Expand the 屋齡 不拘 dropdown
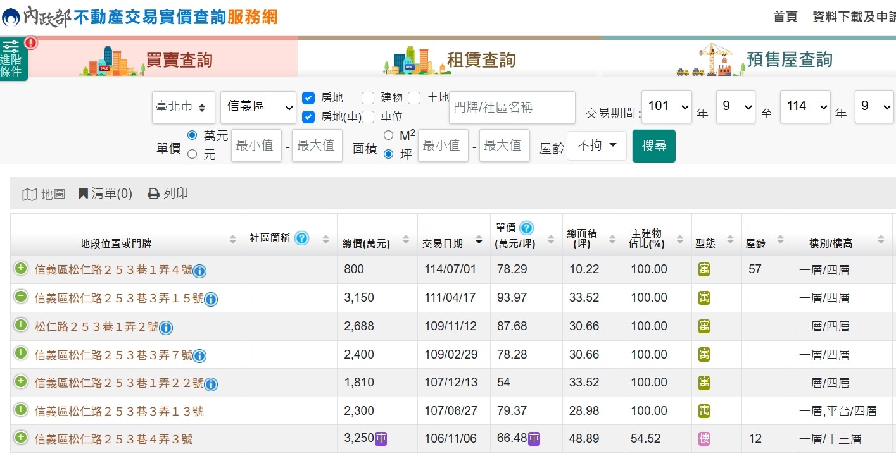The width and height of the screenshot is (896, 456). click(596, 146)
